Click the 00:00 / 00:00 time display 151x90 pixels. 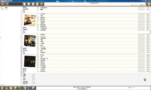pos(134,5)
